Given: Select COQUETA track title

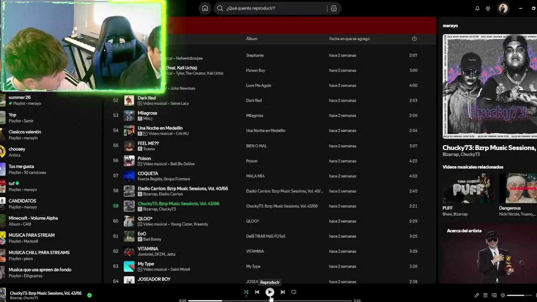Looking at the screenshot, I should (x=148, y=173).
